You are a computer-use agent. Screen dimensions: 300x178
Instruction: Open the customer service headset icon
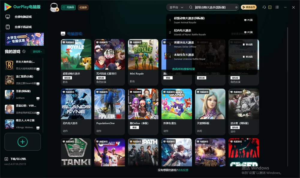point(264,7)
